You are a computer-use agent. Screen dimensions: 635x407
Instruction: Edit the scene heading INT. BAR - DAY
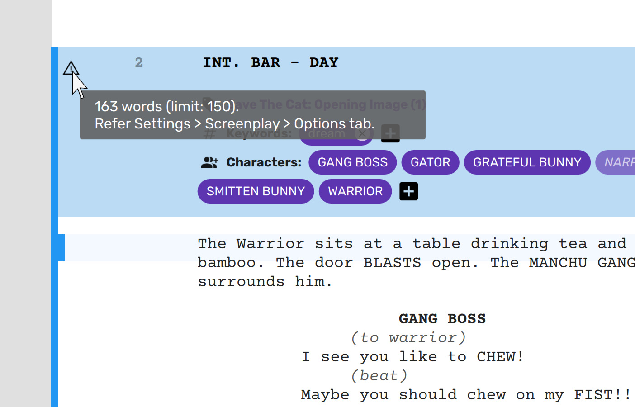coord(270,62)
